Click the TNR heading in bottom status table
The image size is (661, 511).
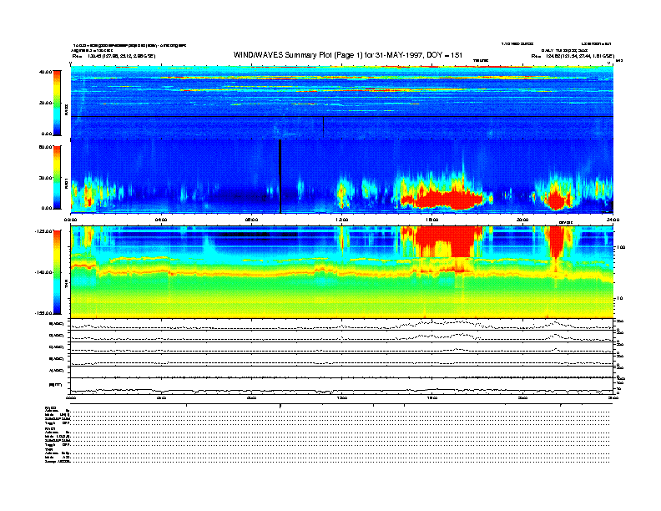coord(48,449)
